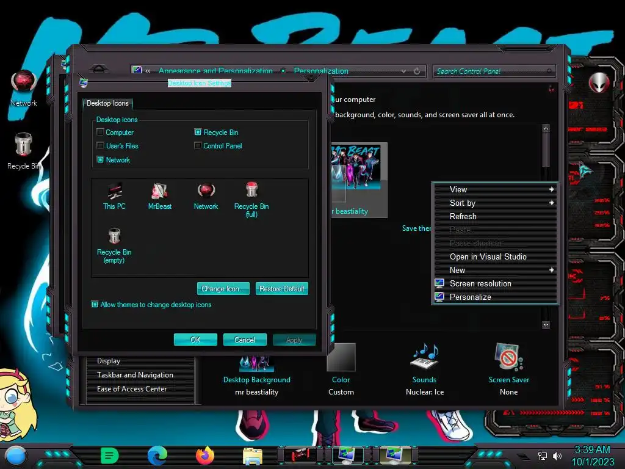
Task: Toggle Allow themes to change desktop icons
Action: click(95, 304)
